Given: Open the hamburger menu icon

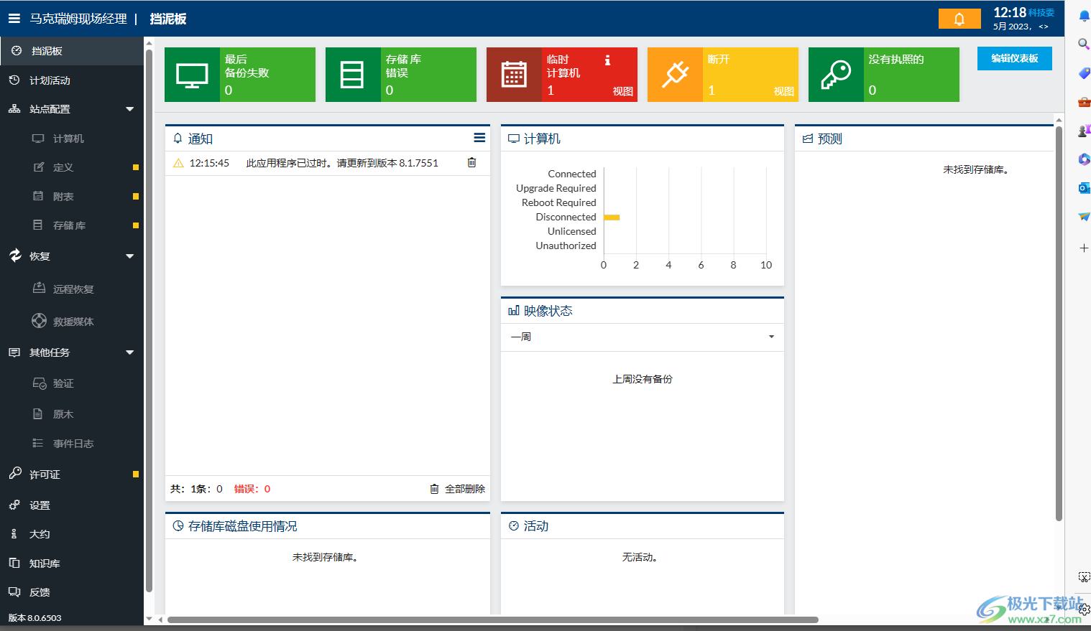Looking at the screenshot, I should (x=14, y=19).
